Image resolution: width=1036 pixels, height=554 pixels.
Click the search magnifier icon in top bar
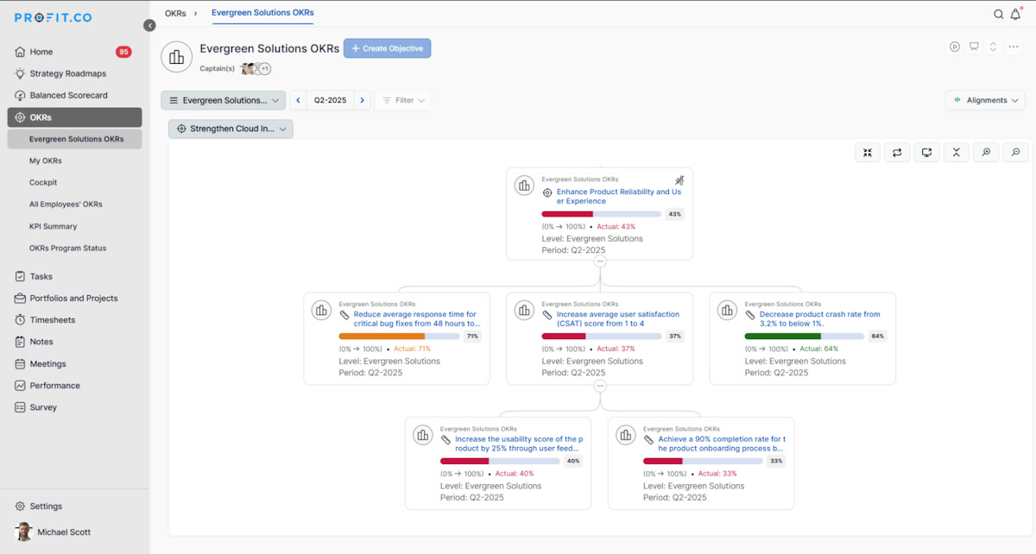[999, 14]
